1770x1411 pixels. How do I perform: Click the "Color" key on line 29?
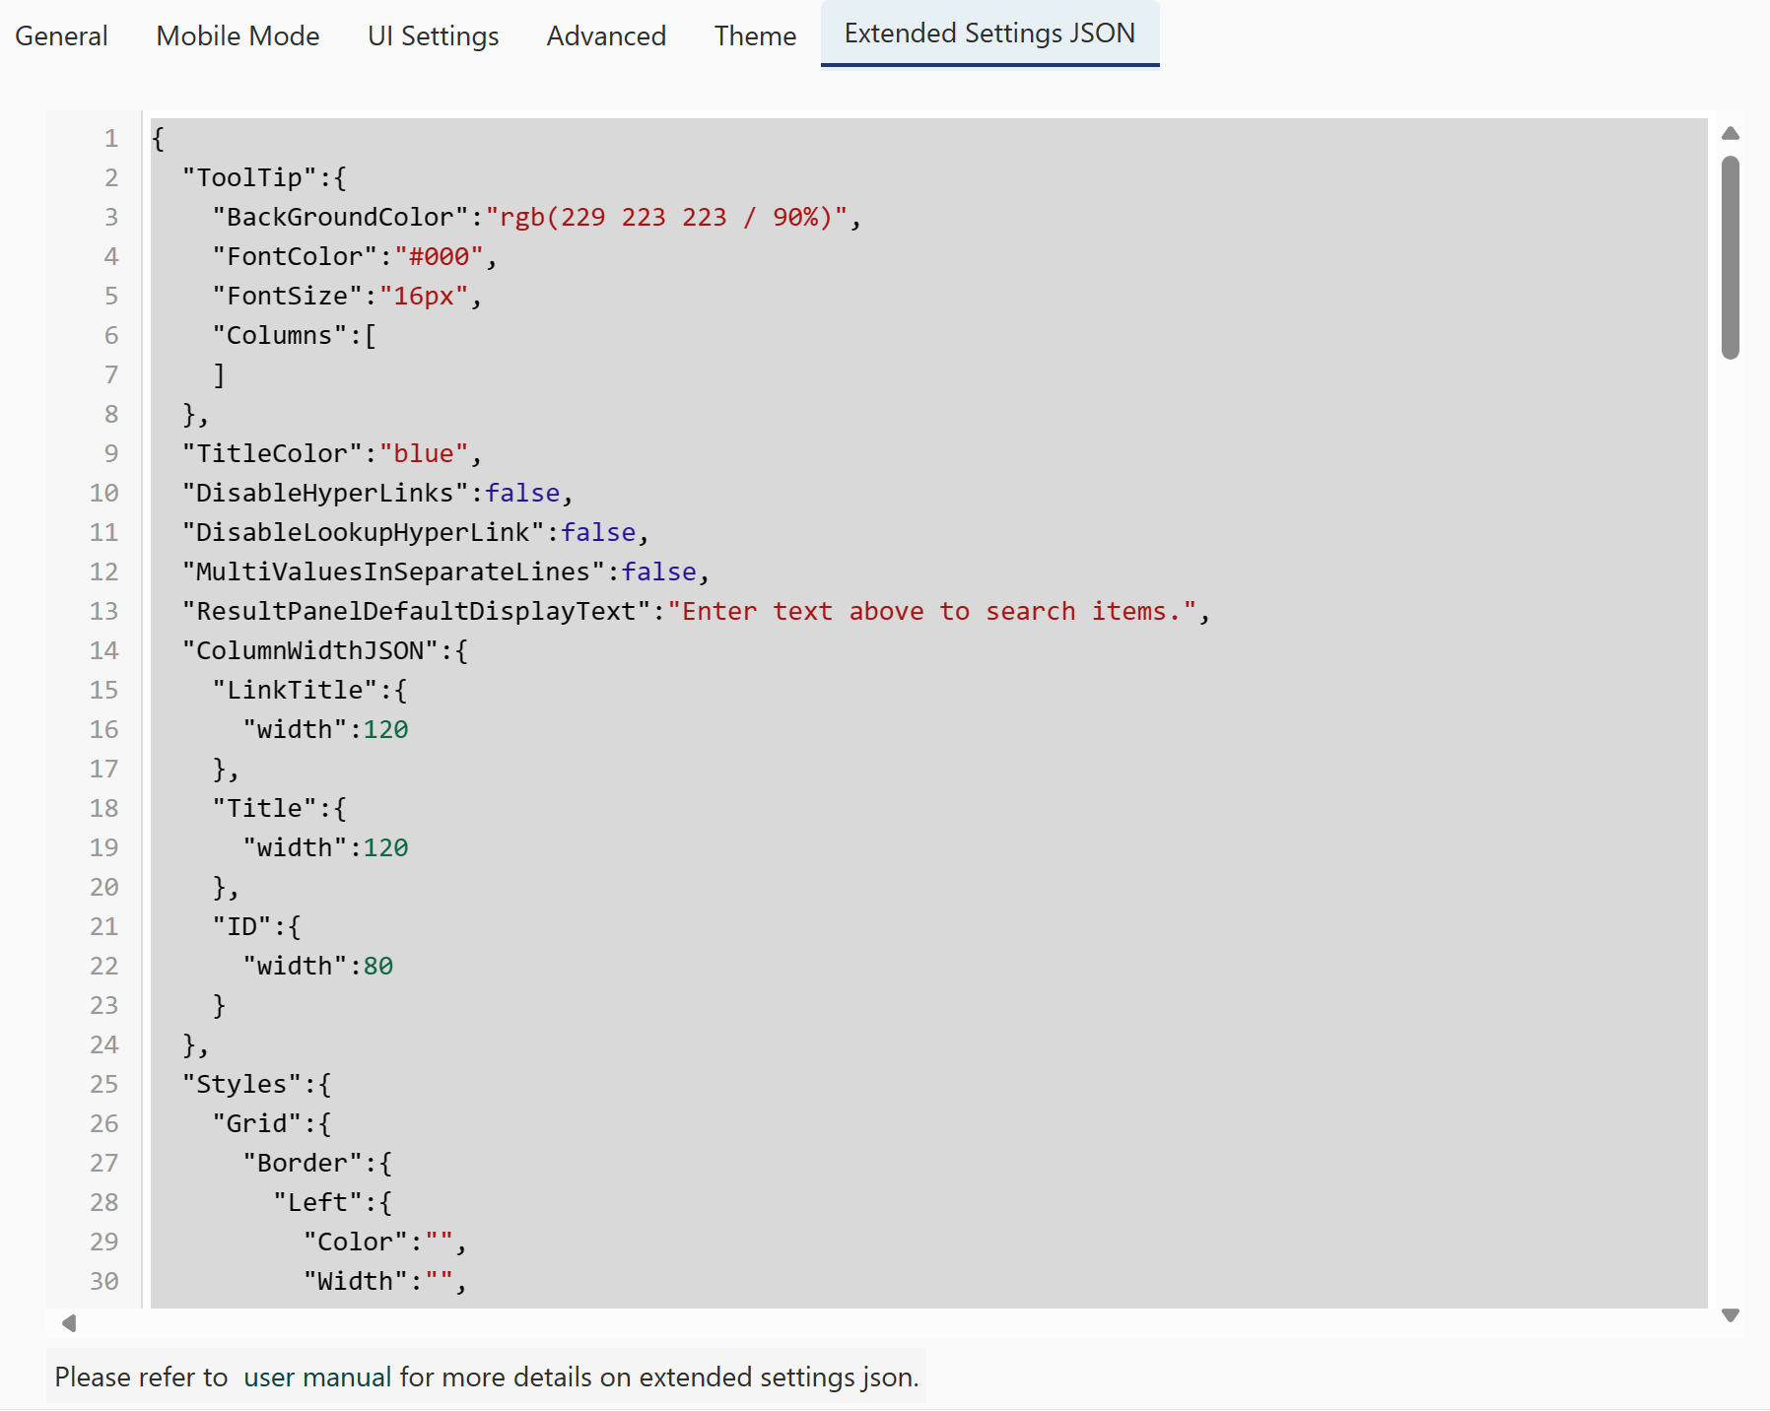coord(356,1242)
